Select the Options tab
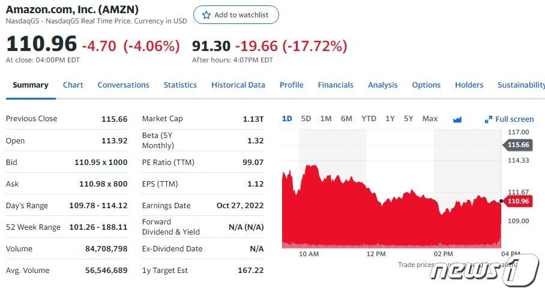This screenshot has width=545, height=294. pyautogui.click(x=426, y=85)
